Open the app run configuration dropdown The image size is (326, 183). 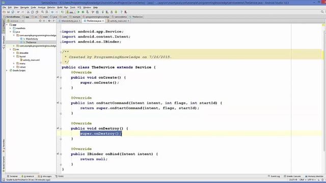click(x=71, y=12)
